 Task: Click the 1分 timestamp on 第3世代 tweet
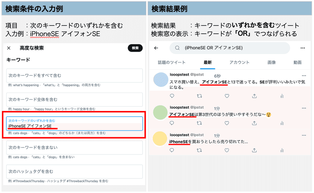click(217, 109)
